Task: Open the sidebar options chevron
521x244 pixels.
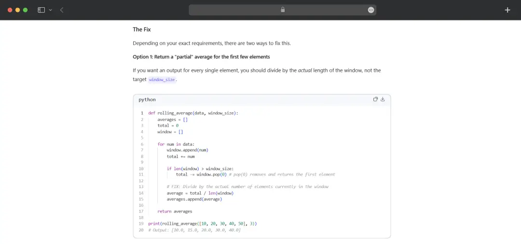Action: tap(51, 10)
